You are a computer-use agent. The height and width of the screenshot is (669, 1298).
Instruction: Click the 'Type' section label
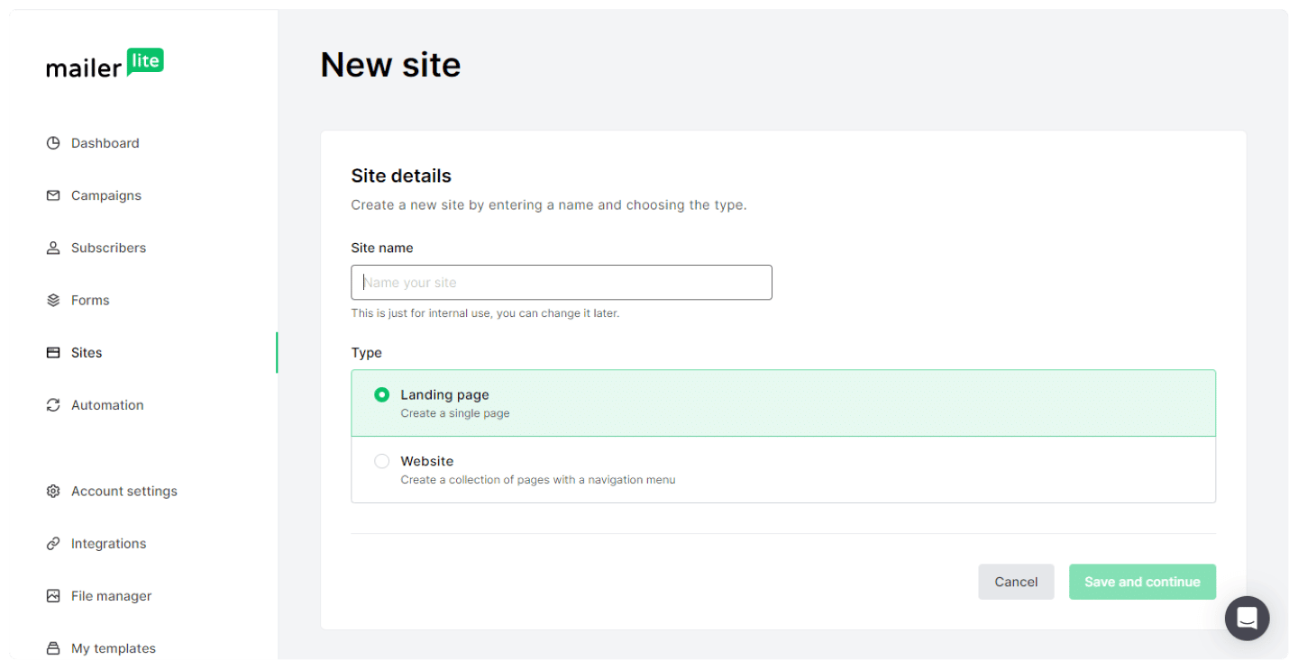point(367,353)
